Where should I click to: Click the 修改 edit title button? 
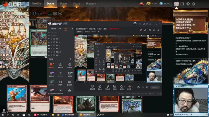[x=105, y=29]
